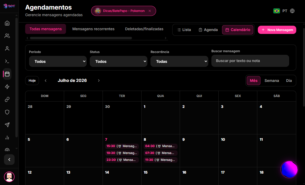Open the Status dropdown
305x185 pixels.
pos(118,61)
